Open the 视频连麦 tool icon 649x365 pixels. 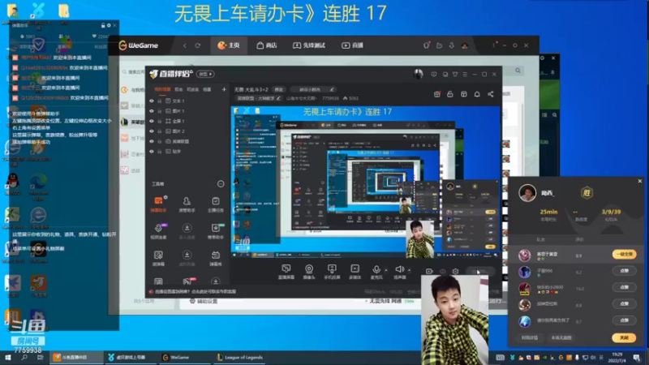(x=158, y=231)
